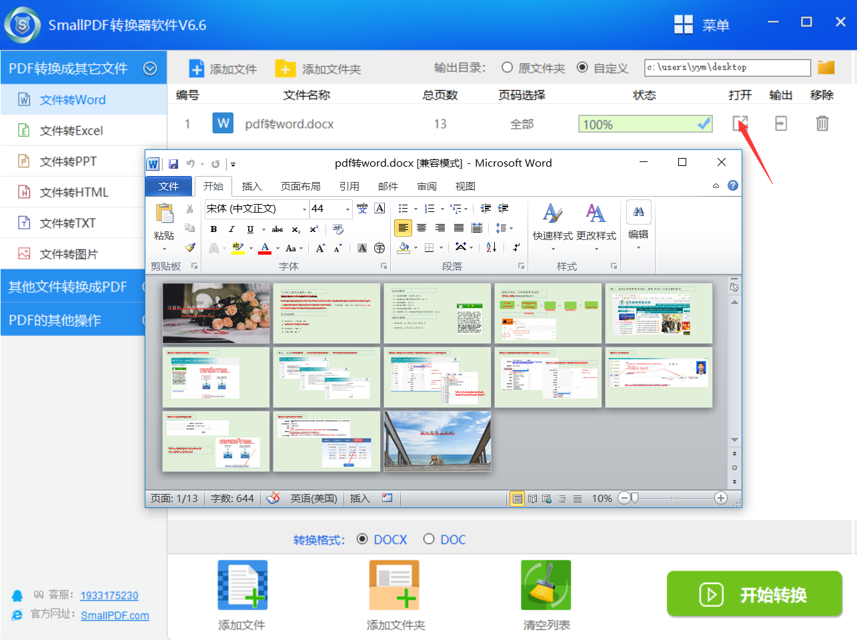The width and height of the screenshot is (857, 640).
Task: Show paragraph marks icon
Action: (x=516, y=247)
